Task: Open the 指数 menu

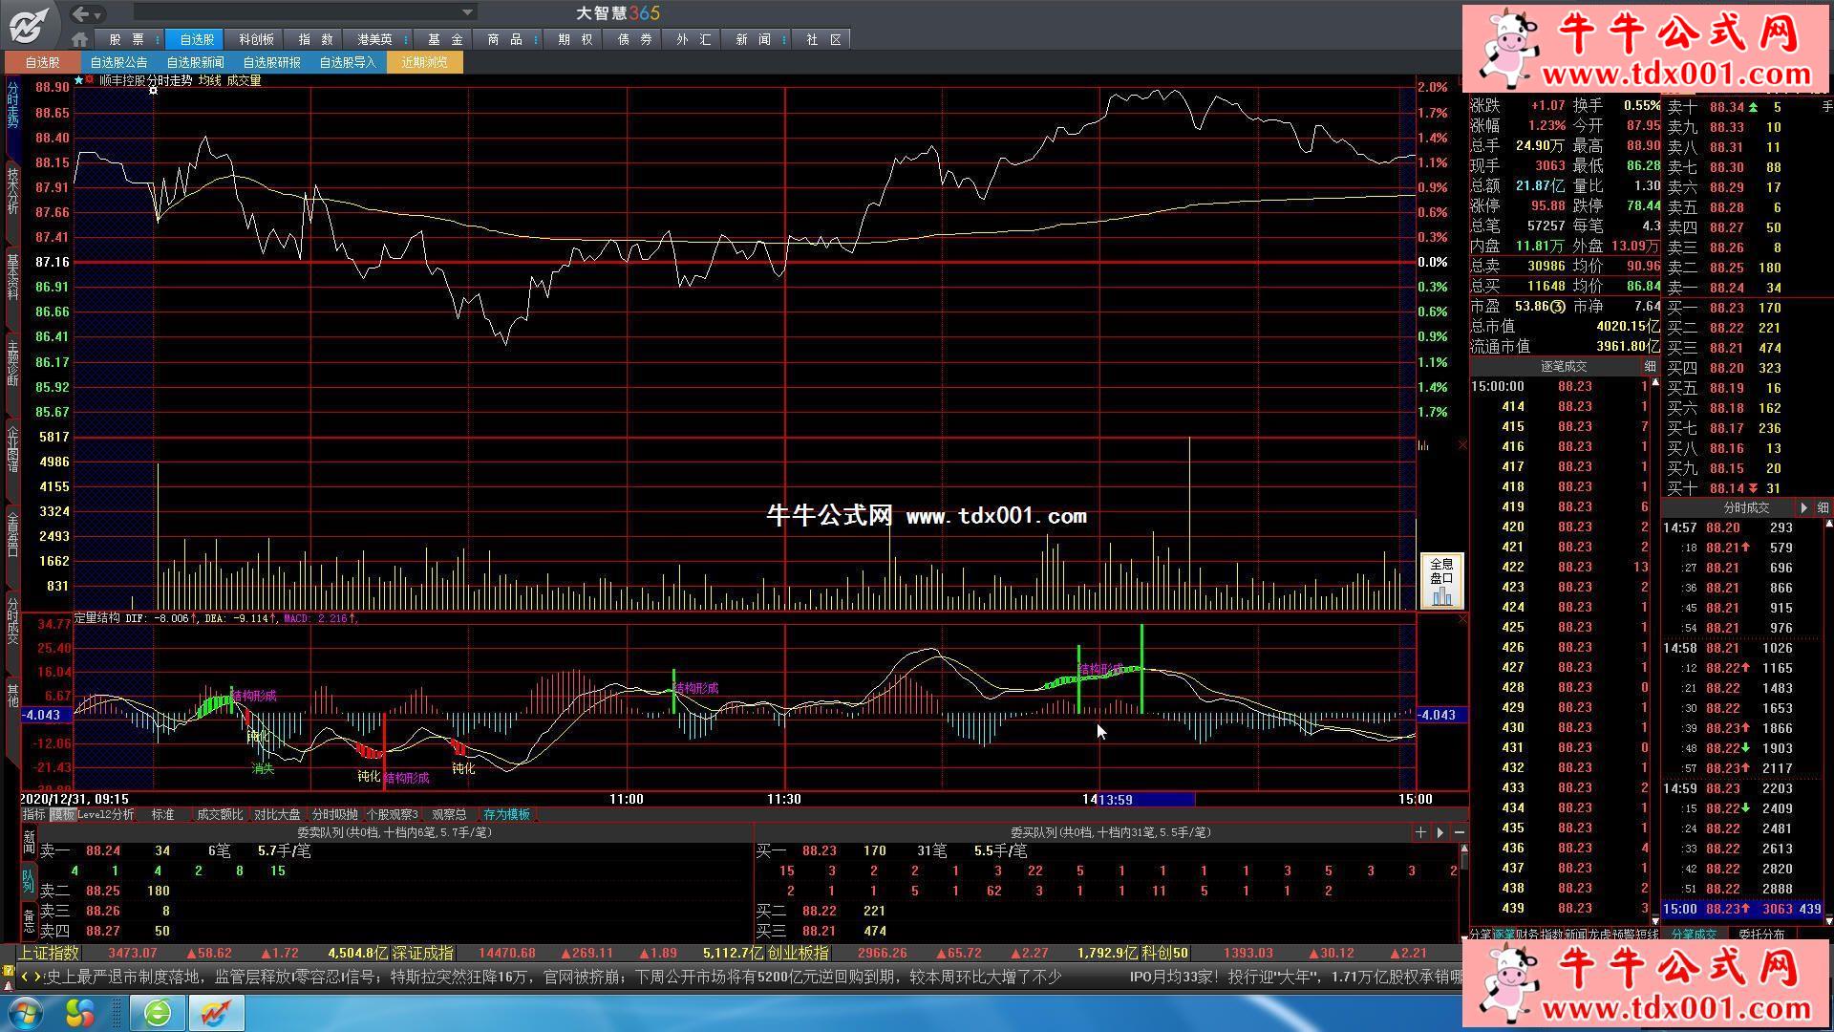Action: coord(315,39)
